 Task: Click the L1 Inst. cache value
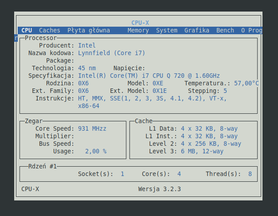209,136
